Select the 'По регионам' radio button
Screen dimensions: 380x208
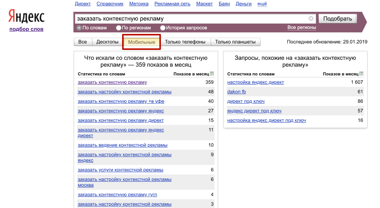click(x=119, y=28)
